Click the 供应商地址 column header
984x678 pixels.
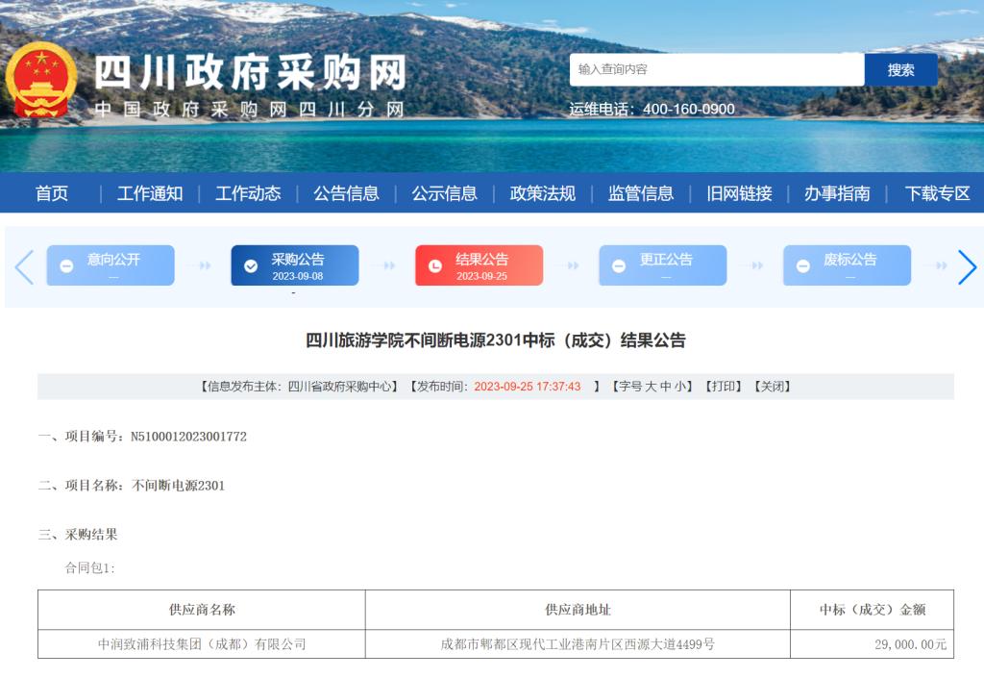[578, 610]
